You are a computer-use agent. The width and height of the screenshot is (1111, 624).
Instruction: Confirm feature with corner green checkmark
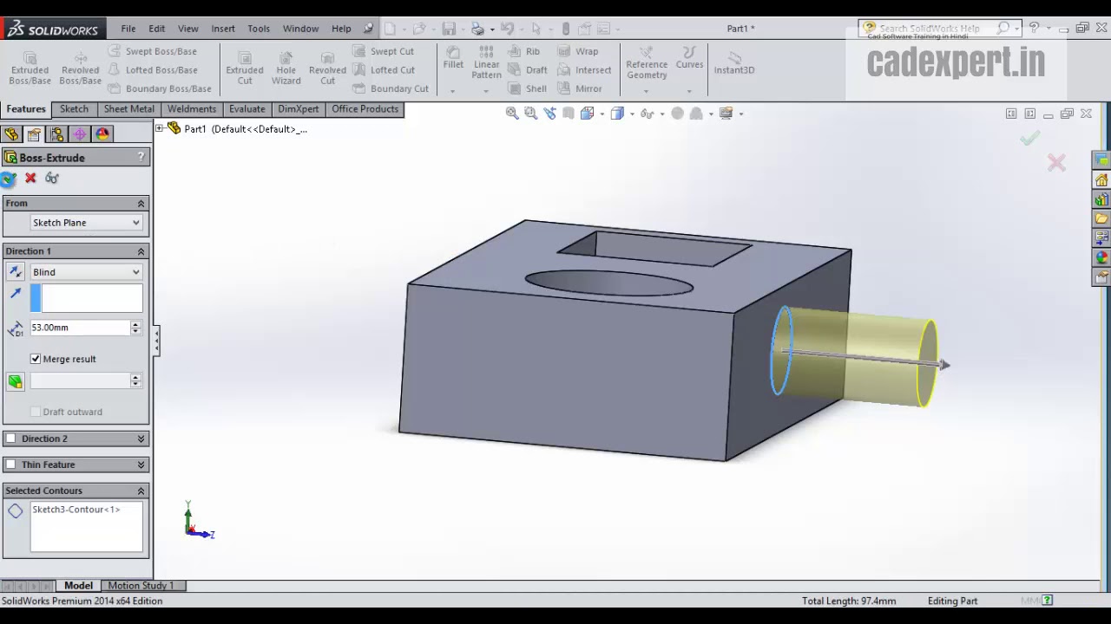[1029, 139]
